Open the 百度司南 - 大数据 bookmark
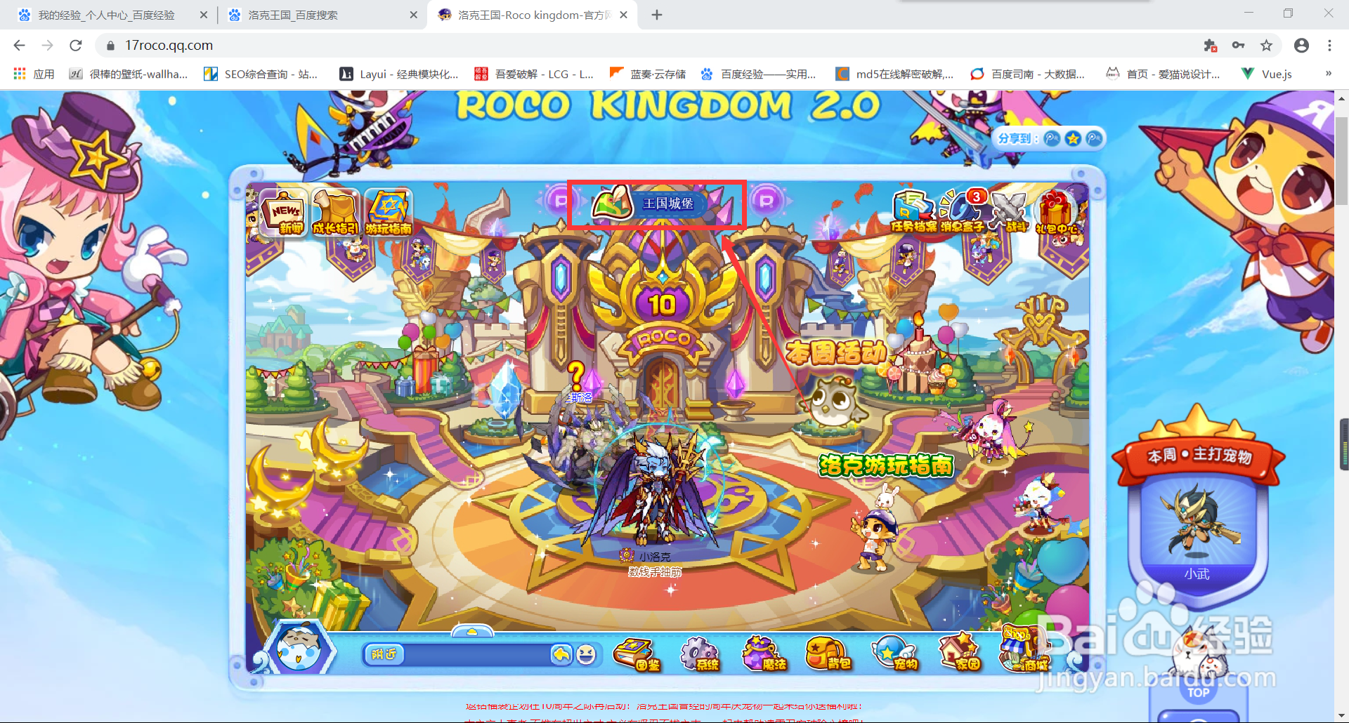This screenshot has width=1349, height=723. [x=1027, y=74]
